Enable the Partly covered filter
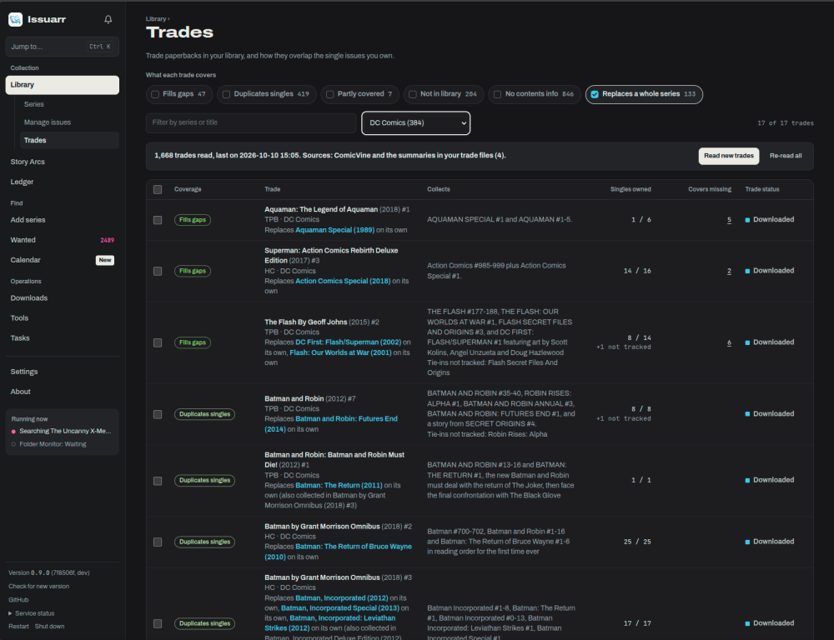This screenshot has height=640, width=834. 359,95
